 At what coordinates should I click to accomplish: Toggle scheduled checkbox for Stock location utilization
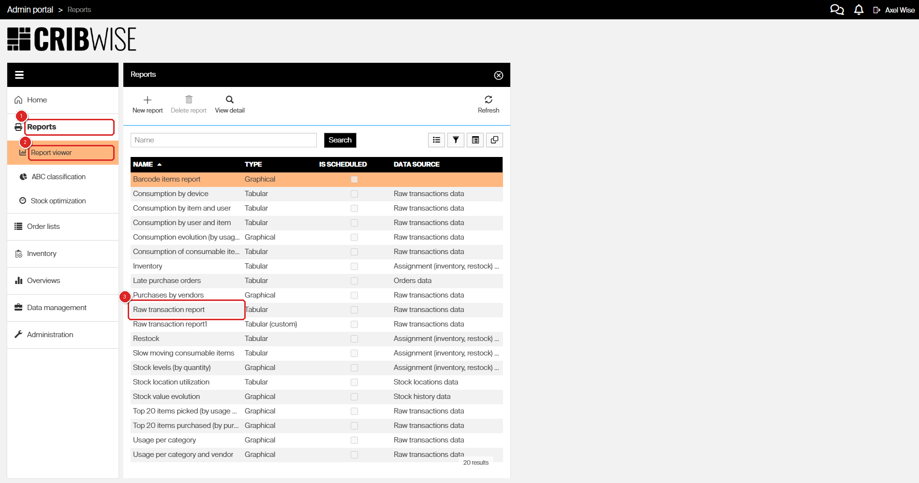pos(354,382)
